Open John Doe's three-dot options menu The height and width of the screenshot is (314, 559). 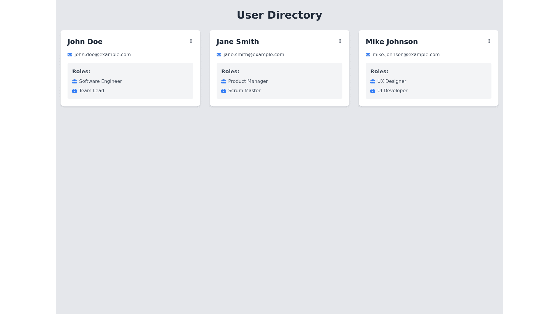point(191,41)
